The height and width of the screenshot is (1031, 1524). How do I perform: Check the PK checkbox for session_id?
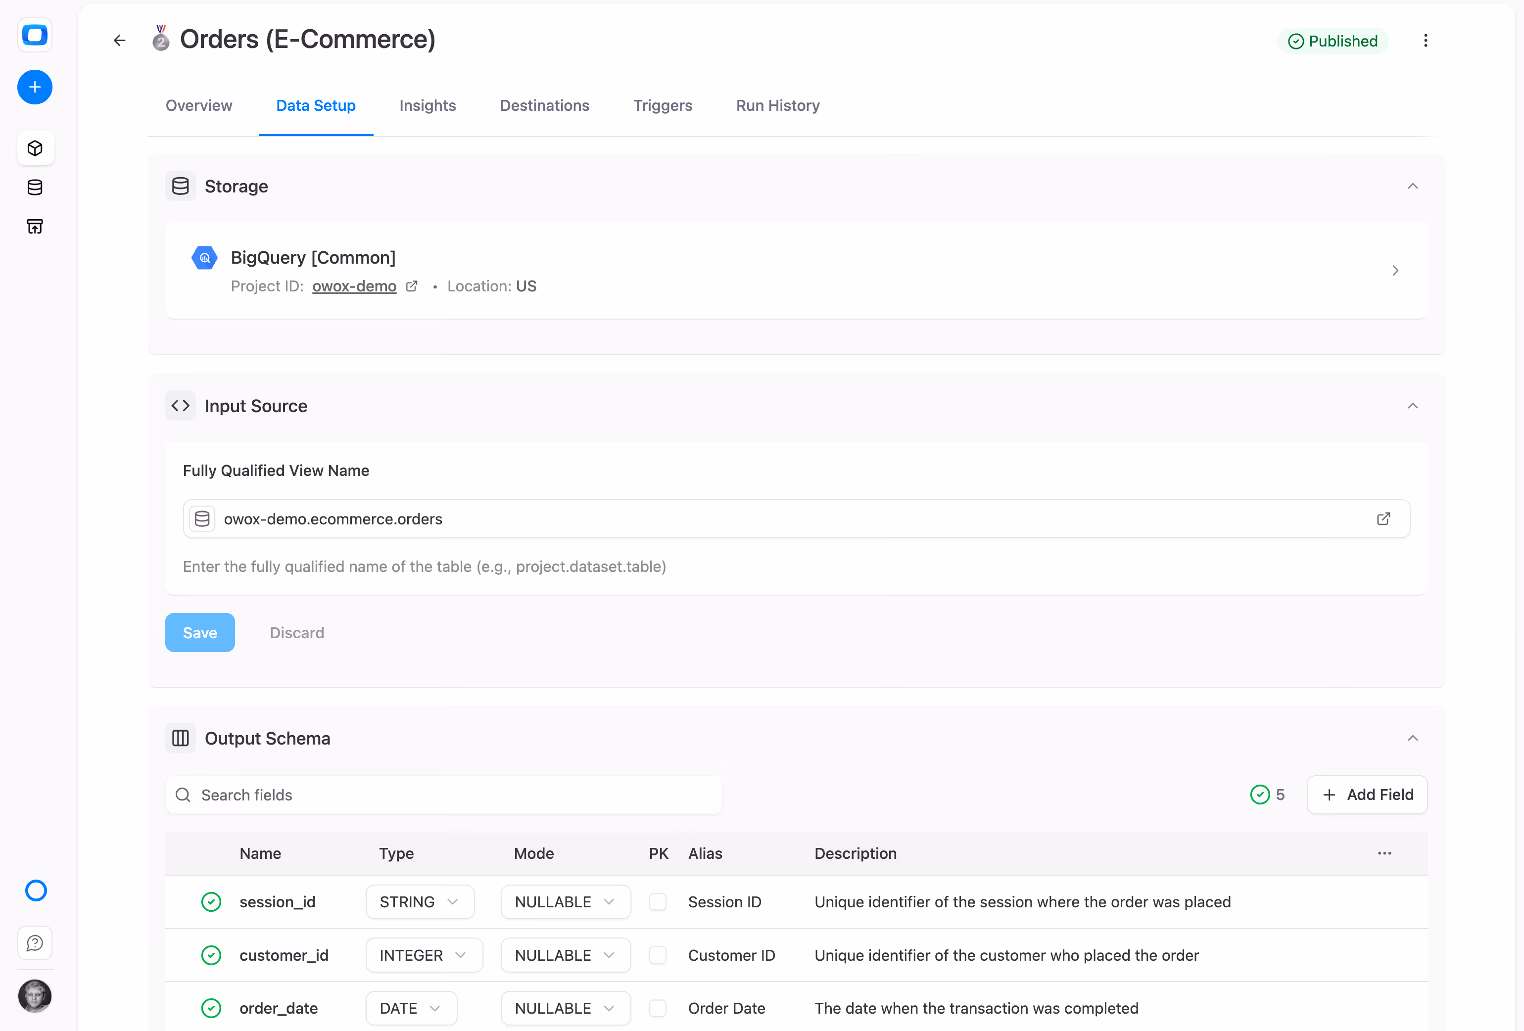coord(658,902)
